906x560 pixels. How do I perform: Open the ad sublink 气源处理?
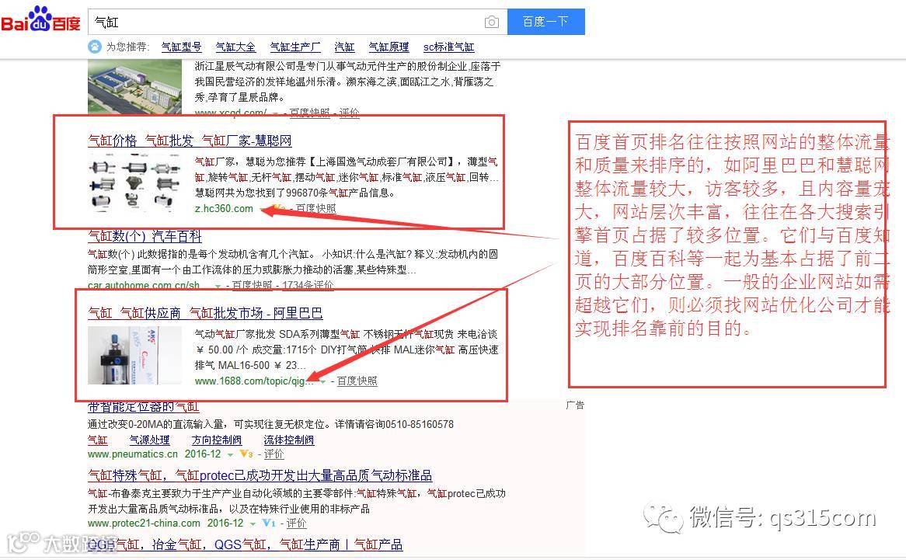coord(150,440)
